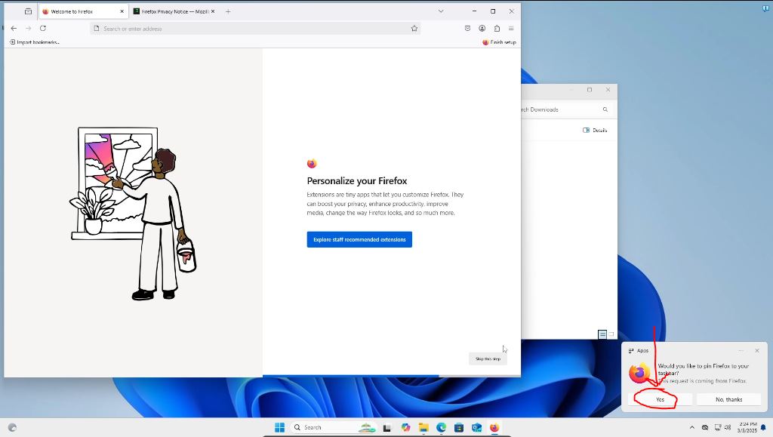Screen dimensions: 773x437
Task: Click the Firefox icon in the taskbar
Action: 494,428
